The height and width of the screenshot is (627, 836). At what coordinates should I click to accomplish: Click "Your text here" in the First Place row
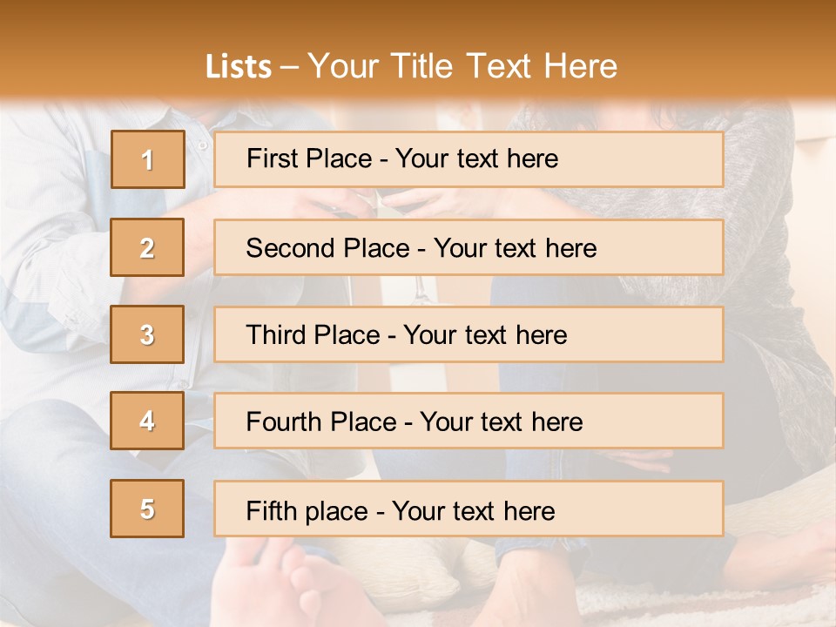[x=476, y=158]
